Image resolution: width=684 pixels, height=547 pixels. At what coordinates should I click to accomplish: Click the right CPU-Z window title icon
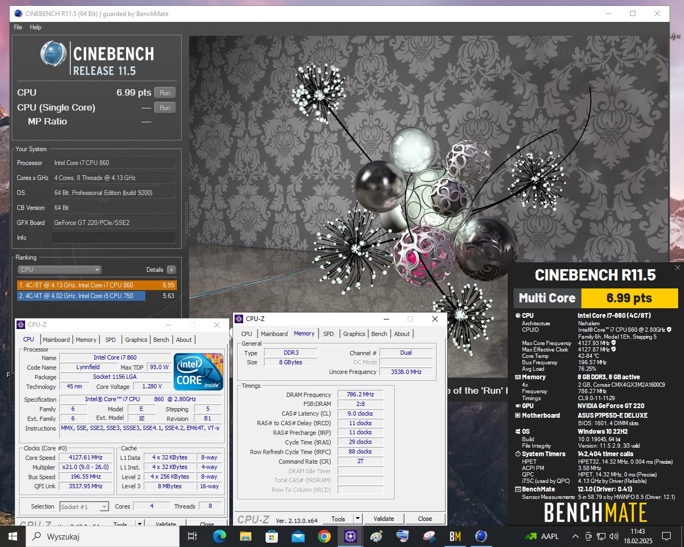[x=239, y=319]
